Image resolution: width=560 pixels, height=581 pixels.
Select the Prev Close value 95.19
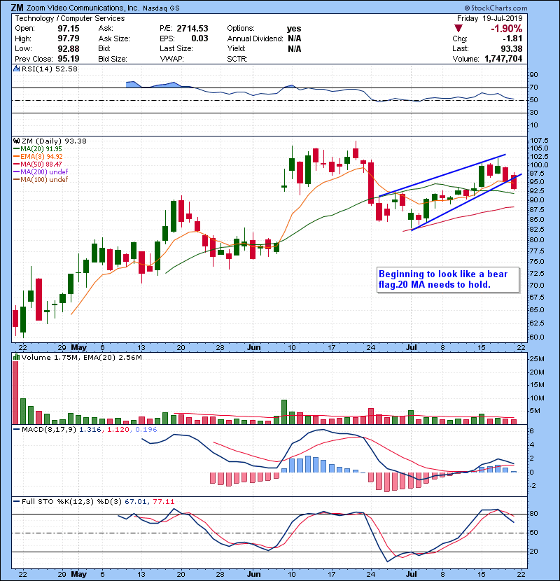(x=69, y=59)
